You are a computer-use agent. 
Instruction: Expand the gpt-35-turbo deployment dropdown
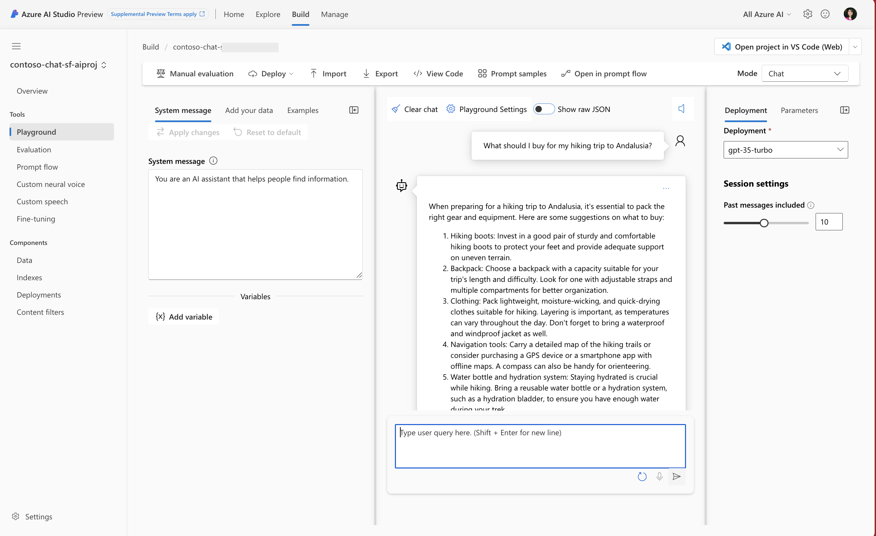click(x=785, y=150)
